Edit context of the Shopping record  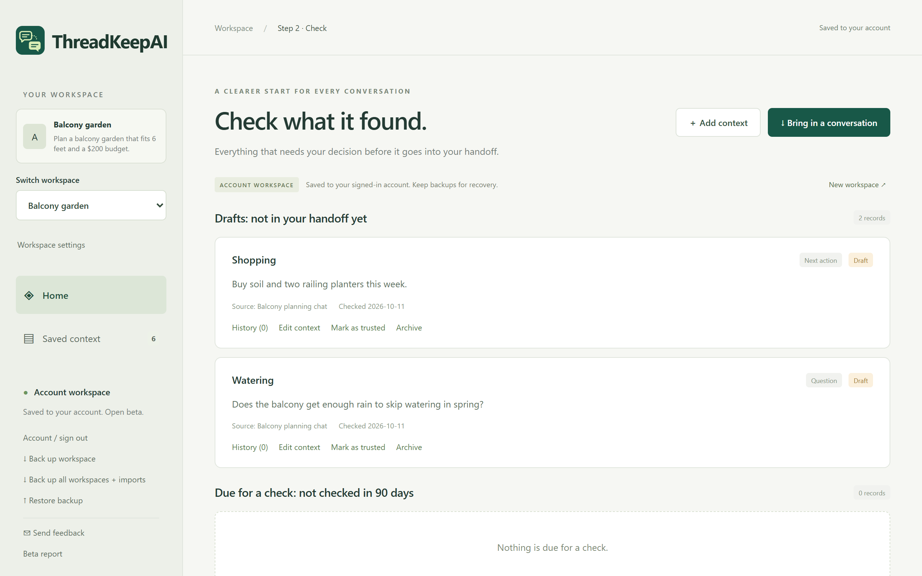[x=299, y=328]
